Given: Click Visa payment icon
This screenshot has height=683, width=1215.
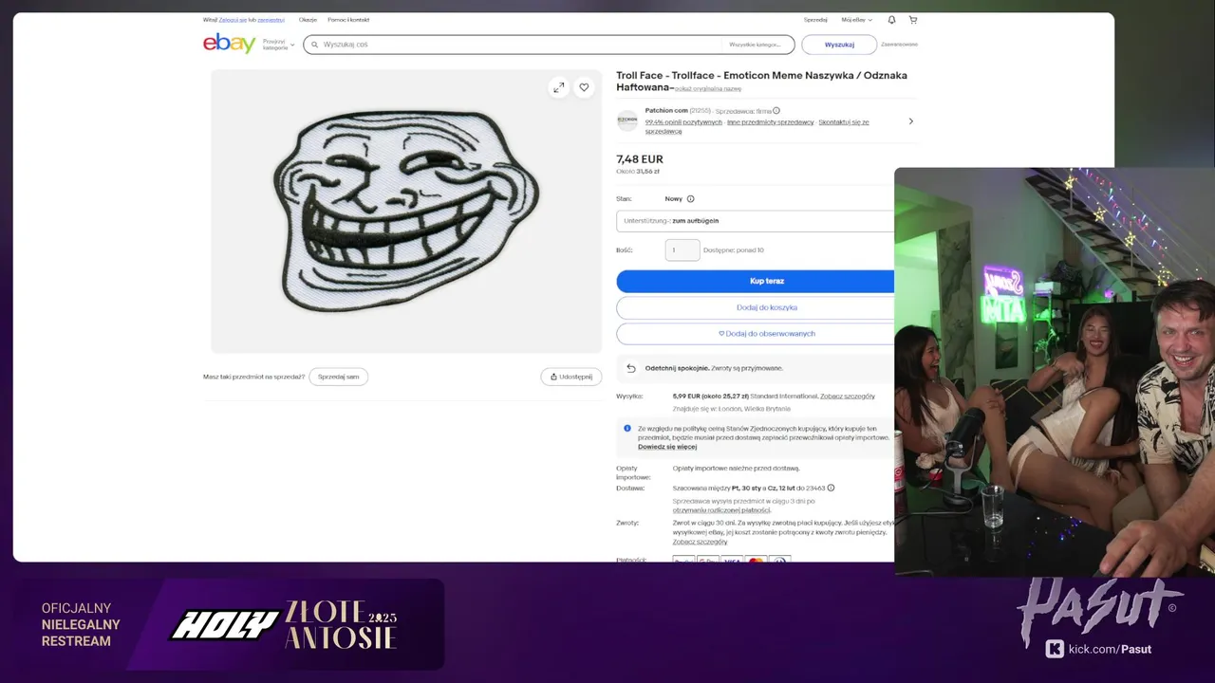Looking at the screenshot, I should coord(732,560).
